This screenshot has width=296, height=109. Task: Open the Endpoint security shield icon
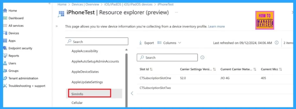click(x=5, y=48)
